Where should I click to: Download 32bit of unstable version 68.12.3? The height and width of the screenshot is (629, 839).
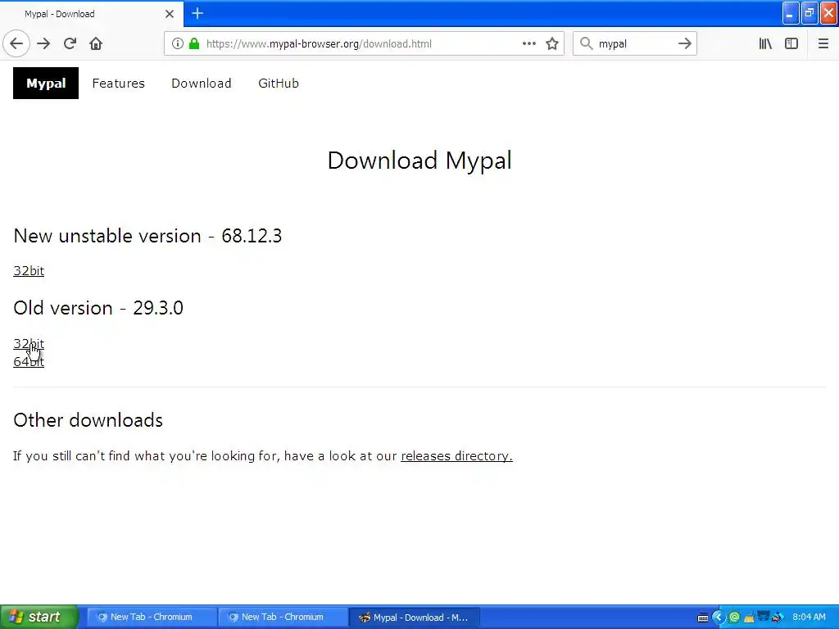click(x=29, y=270)
